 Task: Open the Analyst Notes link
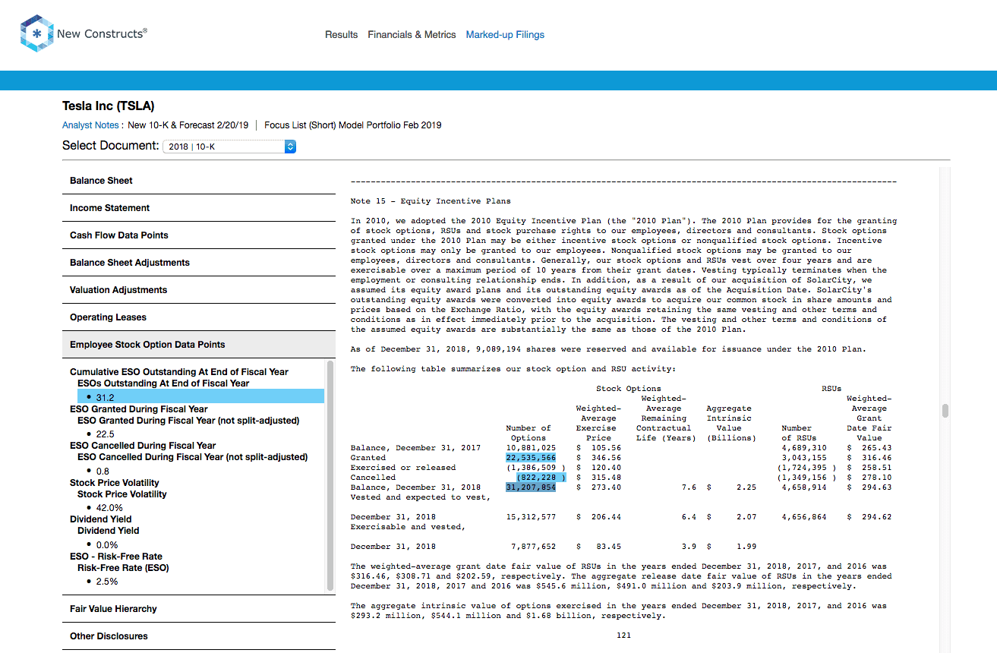click(x=90, y=125)
